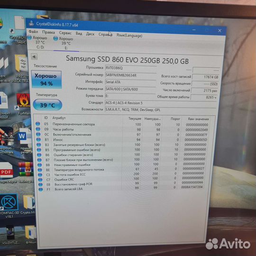Click the 8265 ч power-on hours value
Viewport: 256px width, 256px height.
[x=204, y=97]
